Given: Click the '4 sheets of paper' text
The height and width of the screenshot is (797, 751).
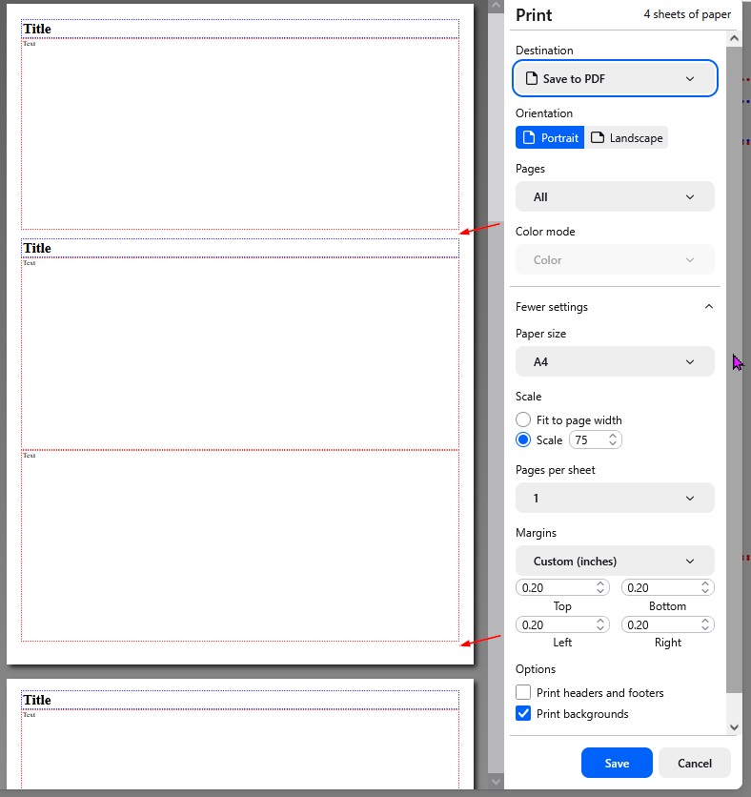Looking at the screenshot, I should coord(687,14).
